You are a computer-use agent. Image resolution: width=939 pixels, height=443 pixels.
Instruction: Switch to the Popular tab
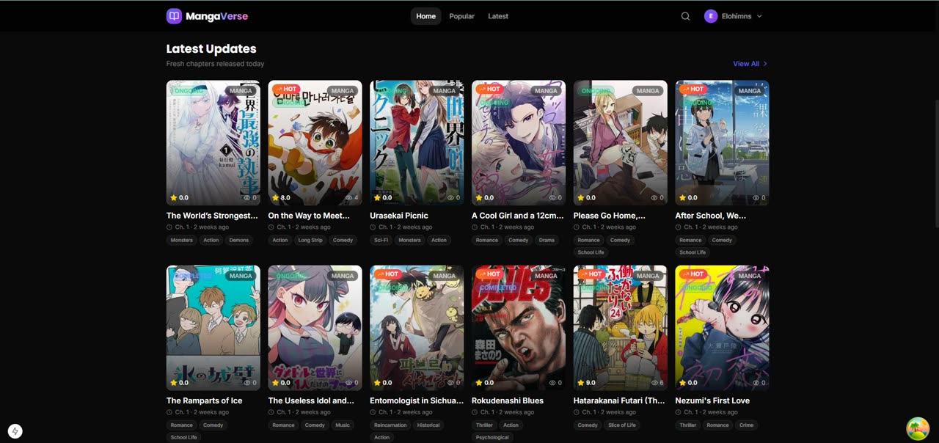[x=461, y=16]
